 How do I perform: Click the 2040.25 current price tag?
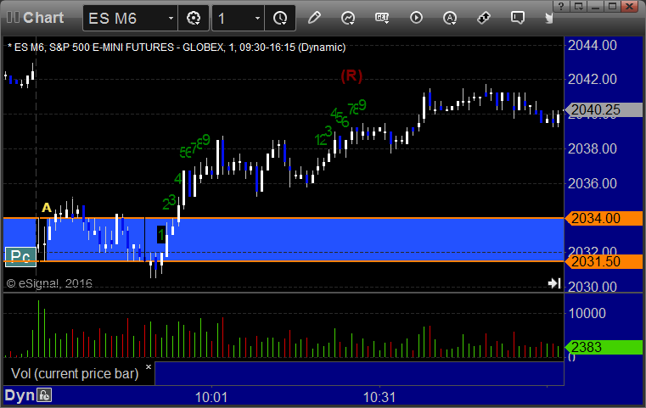[604, 110]
